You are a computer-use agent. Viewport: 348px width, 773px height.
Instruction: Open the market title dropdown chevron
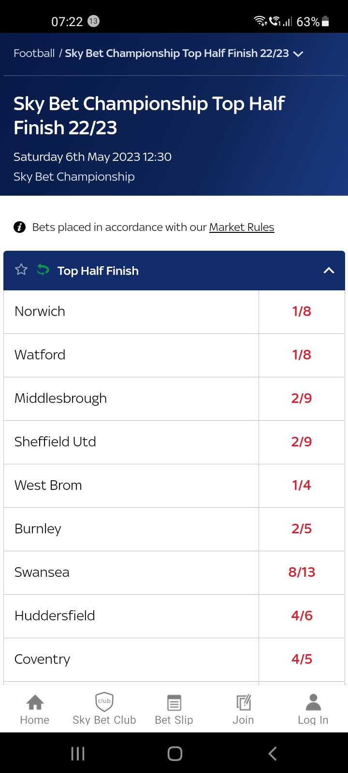point(298,54)
